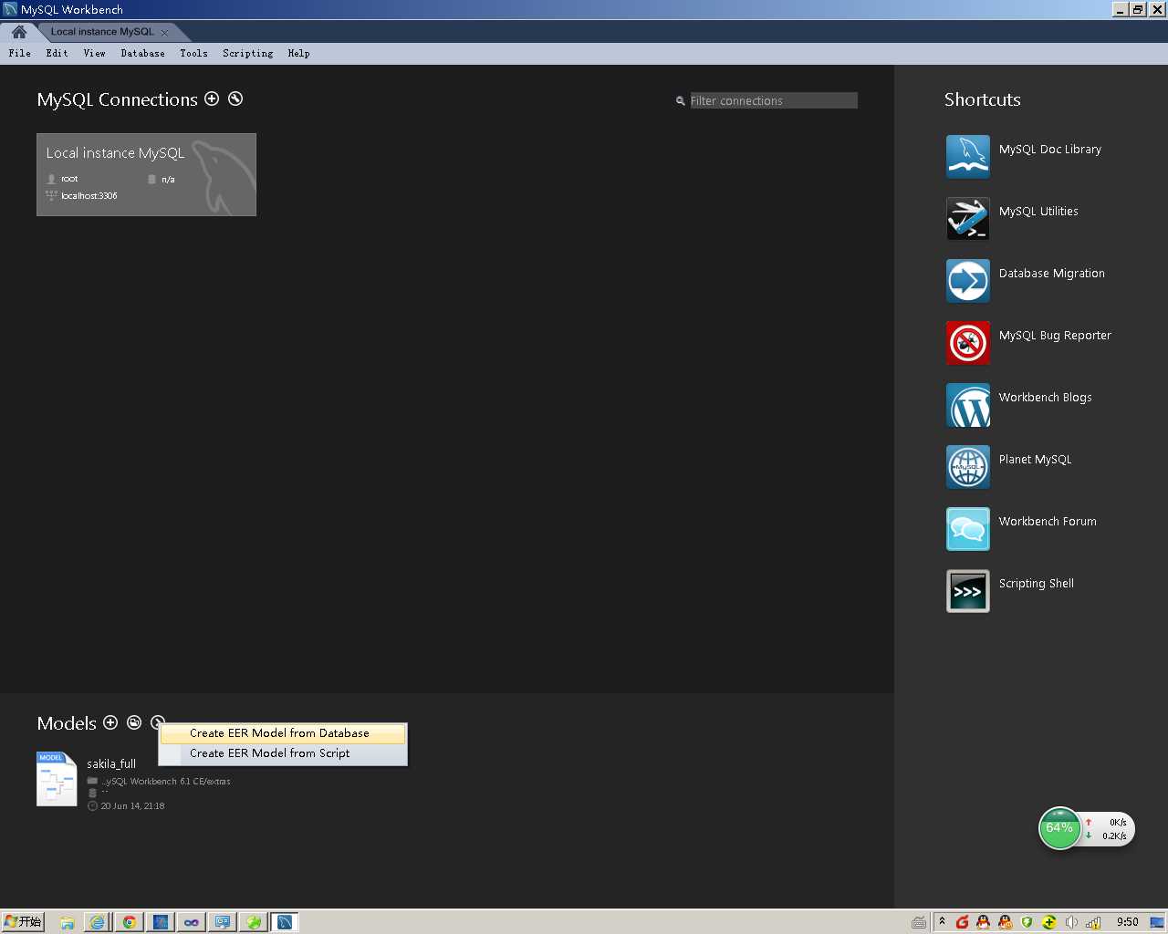Open the Database menu
1168x934 pixels.
point(143,54)
